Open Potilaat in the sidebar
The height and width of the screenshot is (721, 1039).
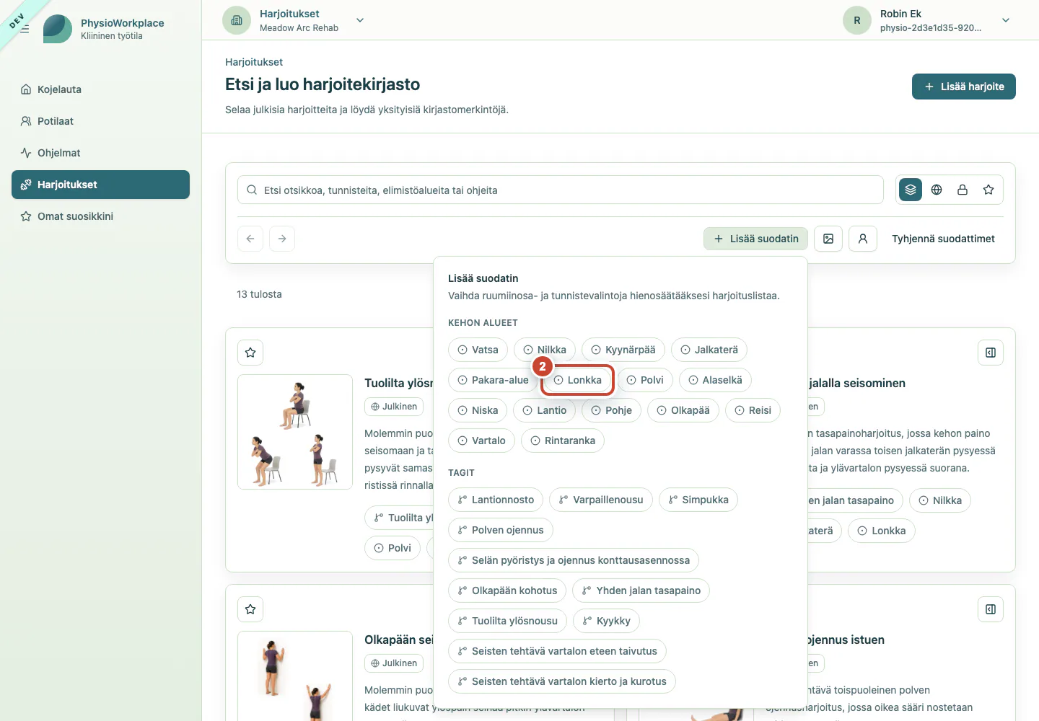100,121
